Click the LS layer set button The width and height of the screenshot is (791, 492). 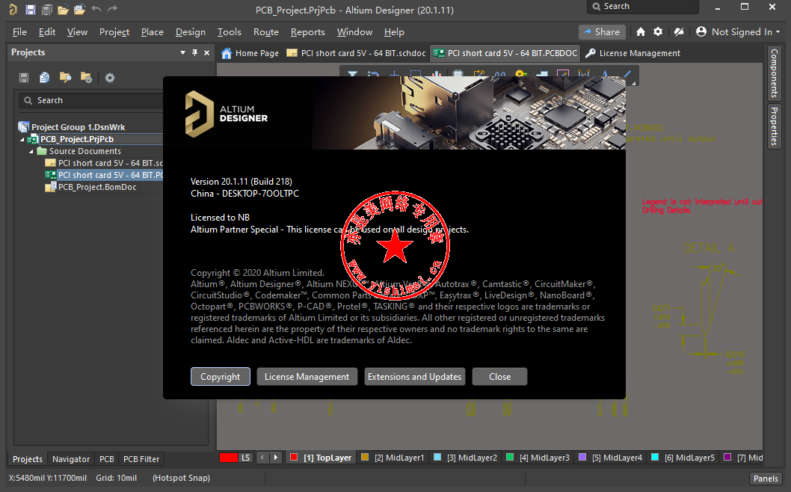pyautogui.click(x=246, y=458)
